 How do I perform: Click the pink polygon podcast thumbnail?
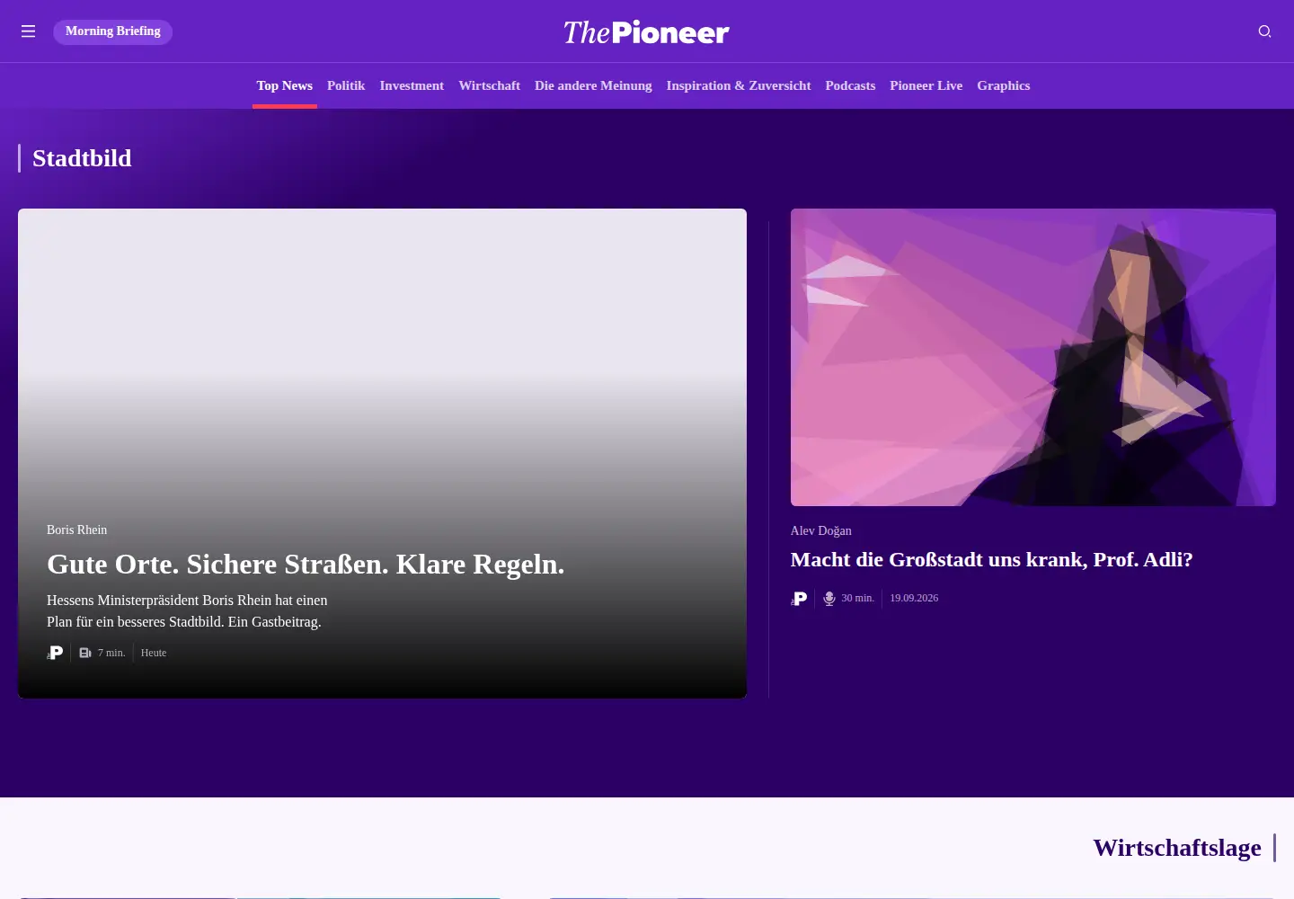click(x=1033, y=357)
